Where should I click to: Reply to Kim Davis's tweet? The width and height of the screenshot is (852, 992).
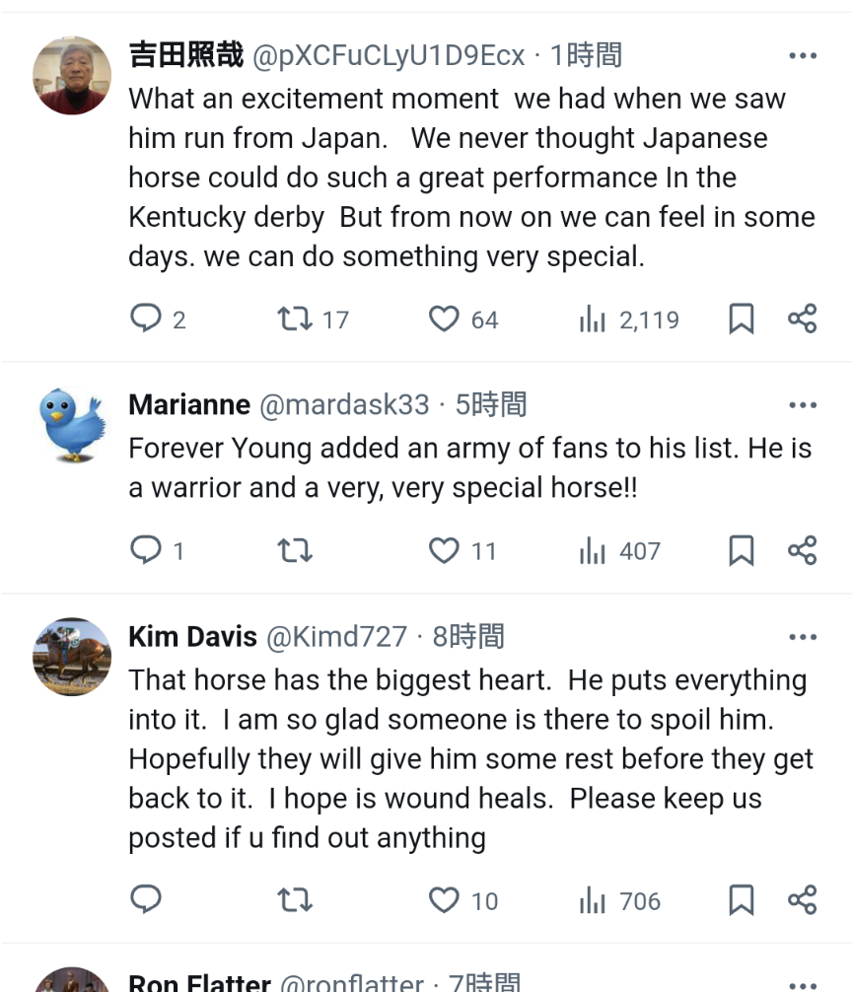[146, 899]
